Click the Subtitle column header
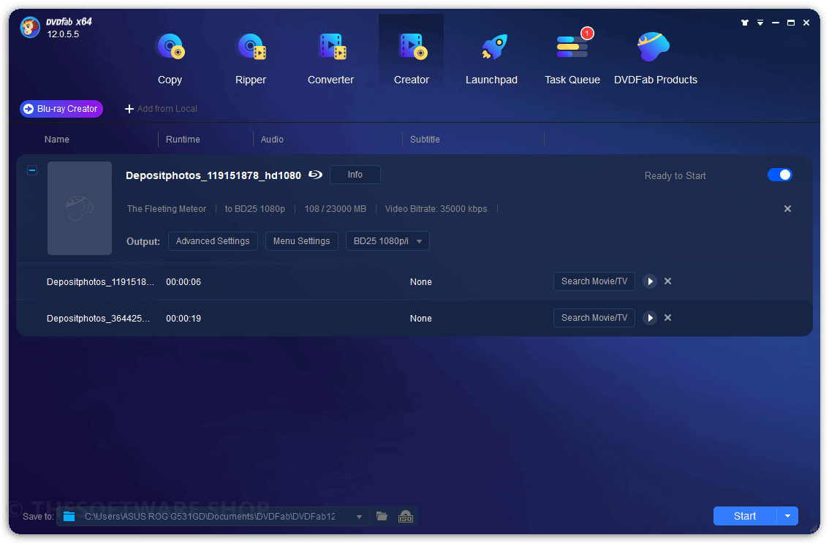 [x=425, y=139]
